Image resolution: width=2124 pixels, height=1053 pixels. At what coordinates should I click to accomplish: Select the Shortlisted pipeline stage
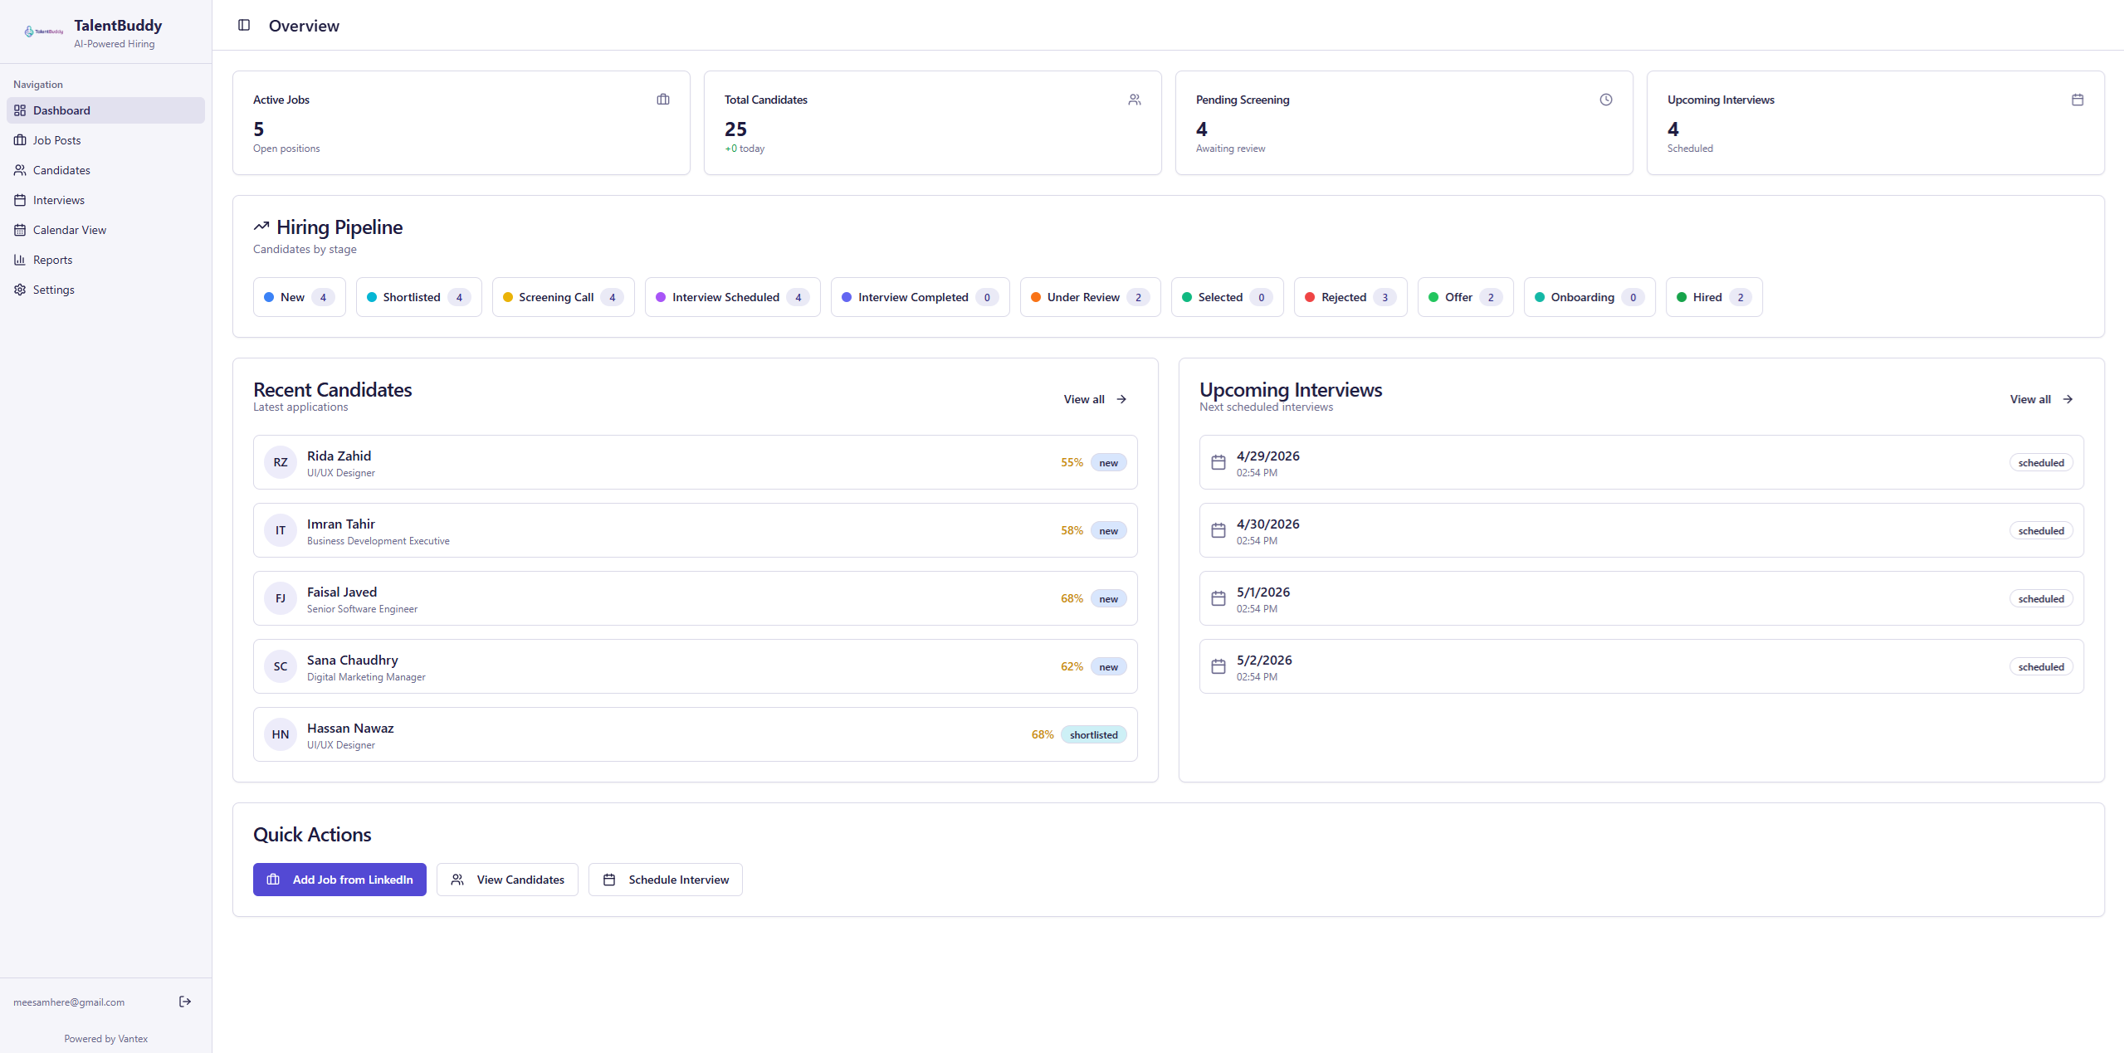coord(419,297)
